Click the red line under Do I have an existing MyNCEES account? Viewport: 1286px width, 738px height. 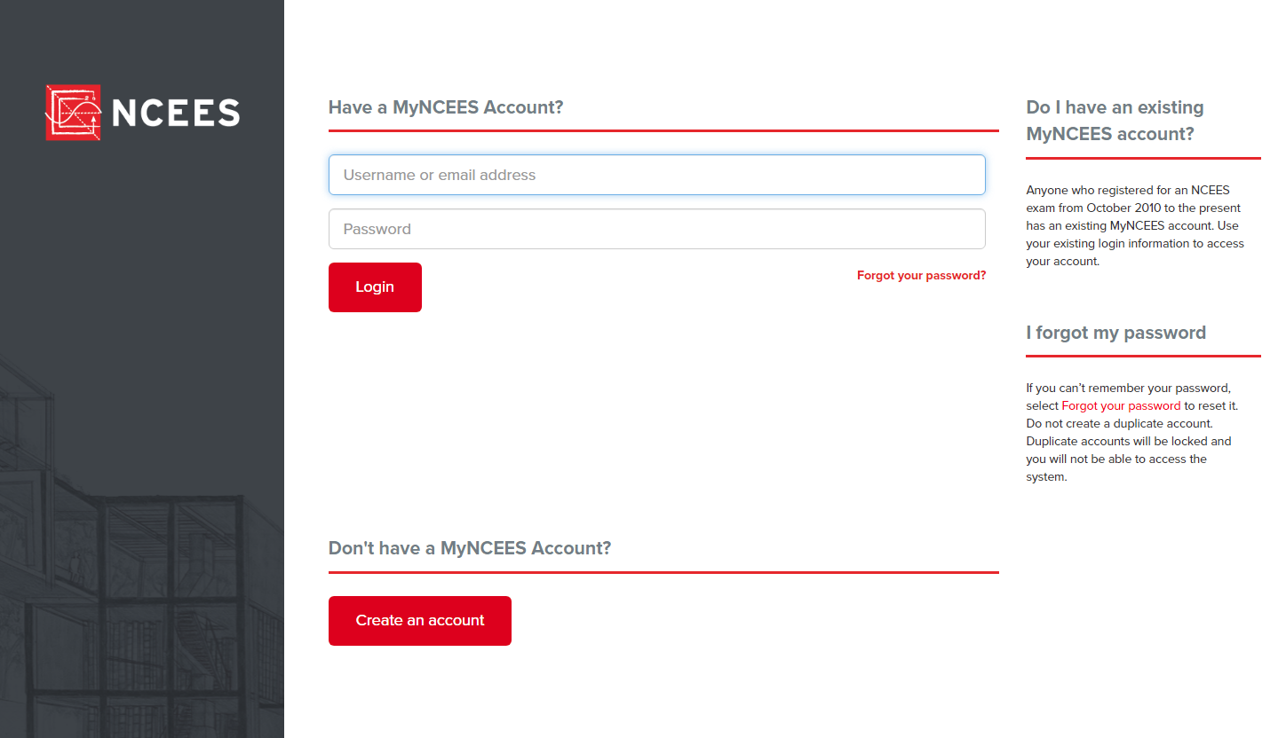[1143, 158]
